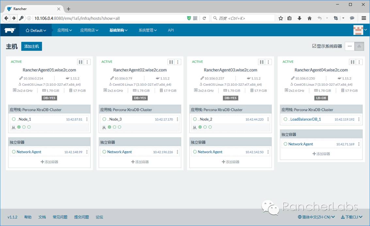Image resolution: width=370 pixels, height=226 pixels.
Task: Open a new browser tab
Action: [x=69, y=9]
